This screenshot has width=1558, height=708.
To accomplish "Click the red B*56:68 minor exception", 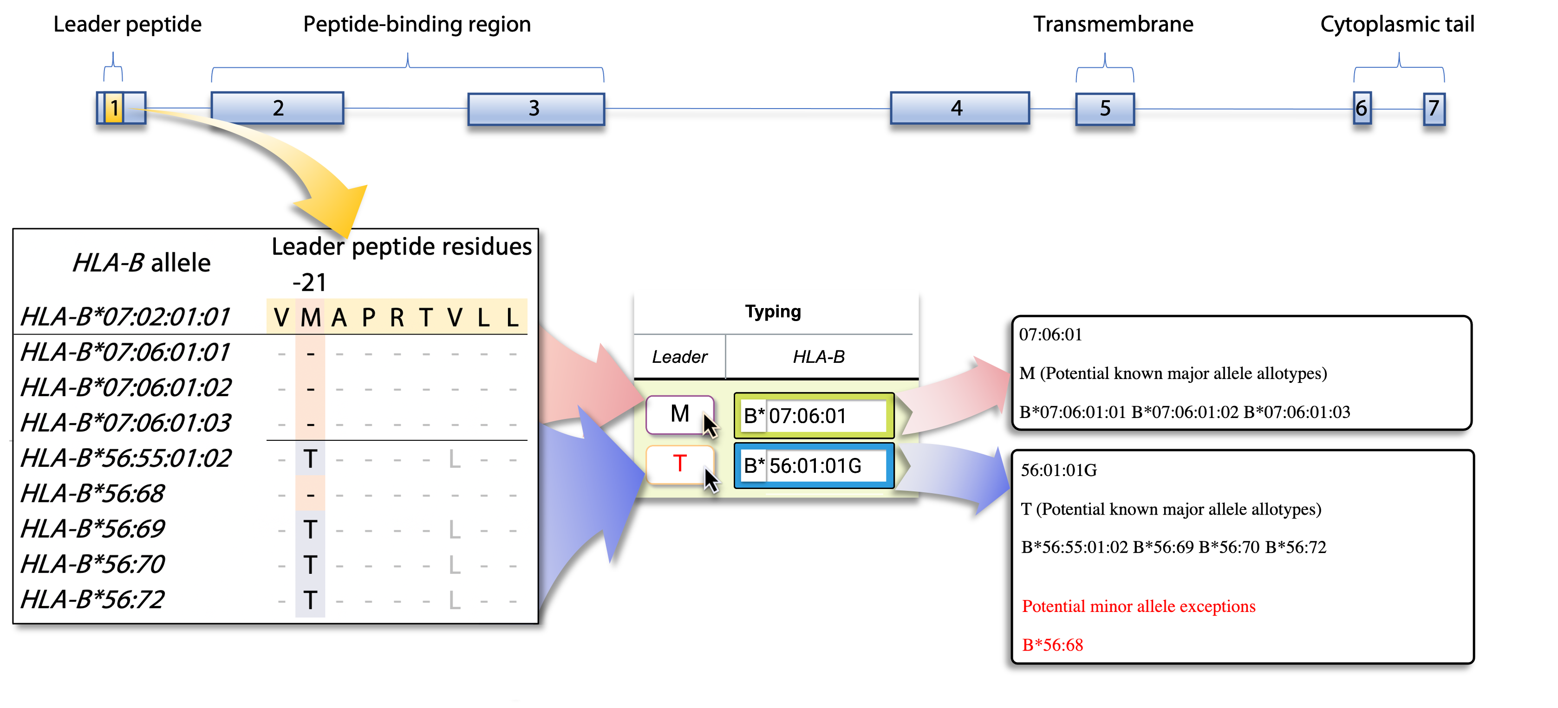I will [1052, 644].
